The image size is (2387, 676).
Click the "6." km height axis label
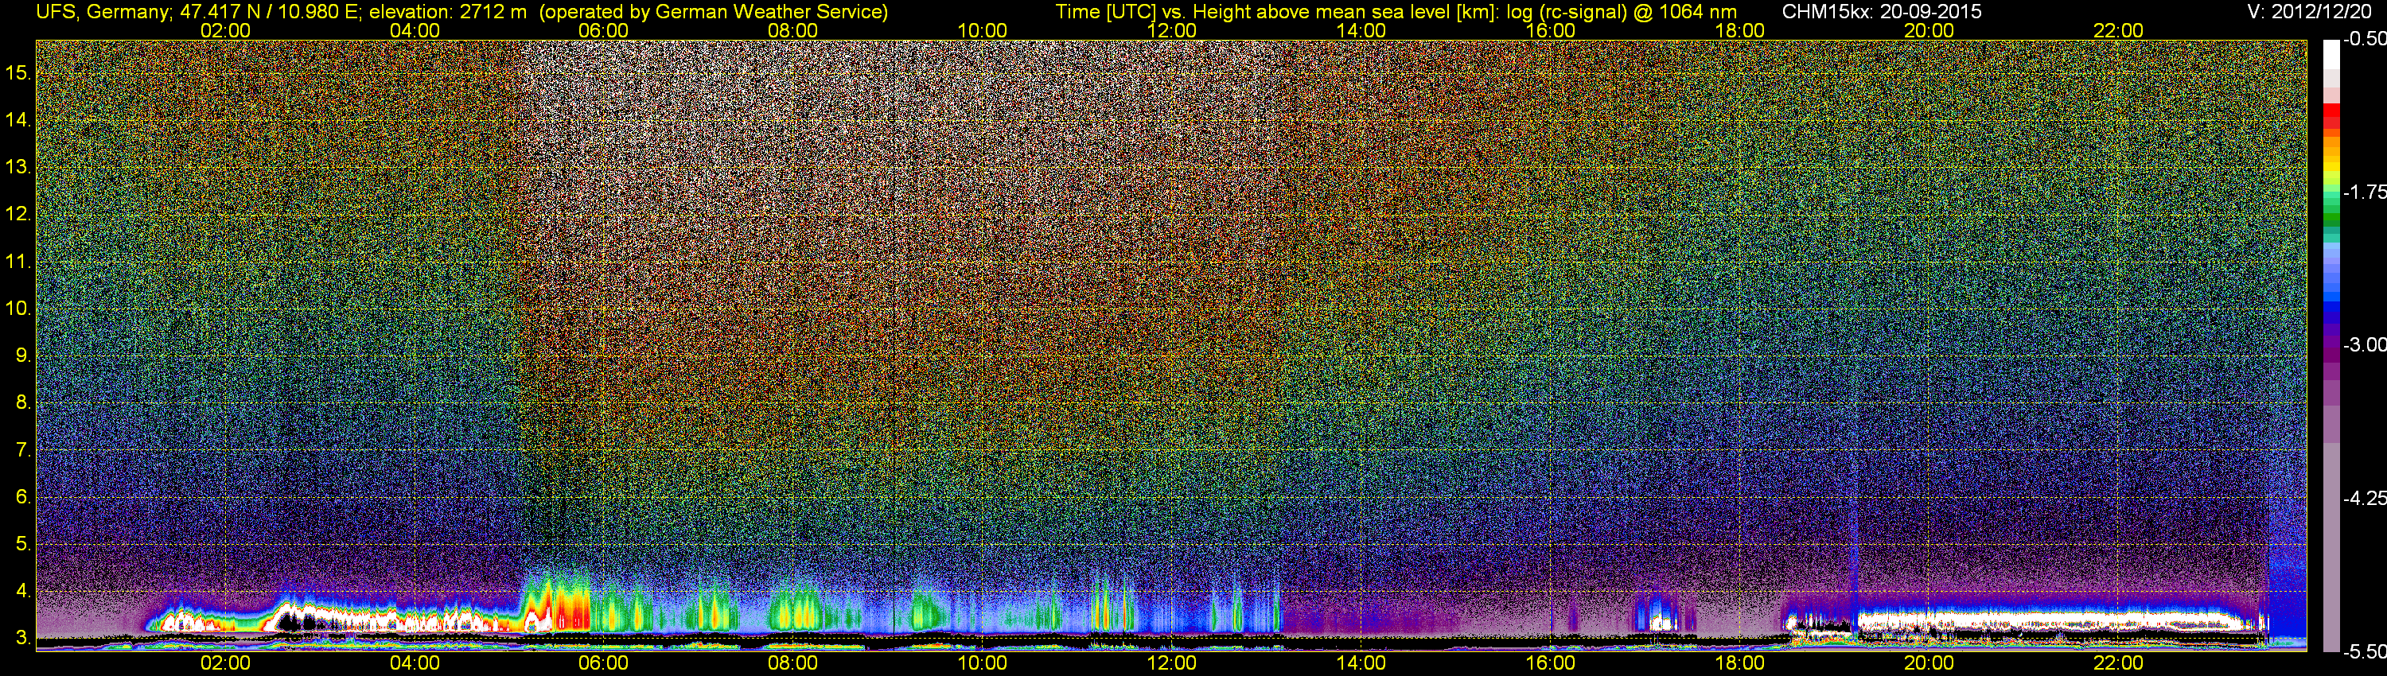pos(23,497)
